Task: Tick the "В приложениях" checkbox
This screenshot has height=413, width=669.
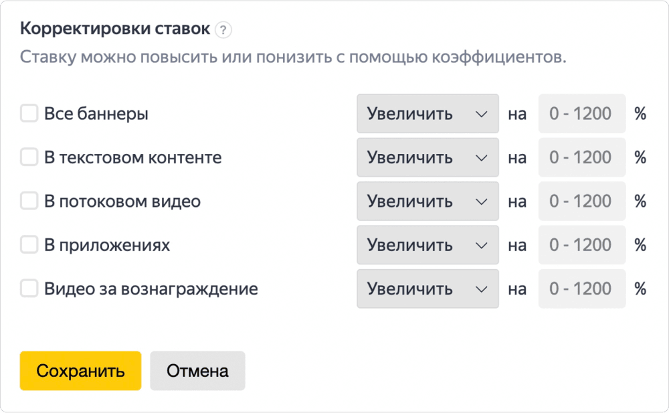Action: (x=29, y=245)
